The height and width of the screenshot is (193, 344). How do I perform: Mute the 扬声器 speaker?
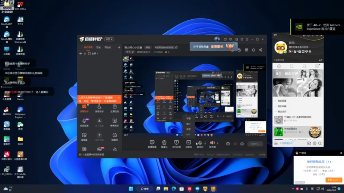[x=212, y=144]
